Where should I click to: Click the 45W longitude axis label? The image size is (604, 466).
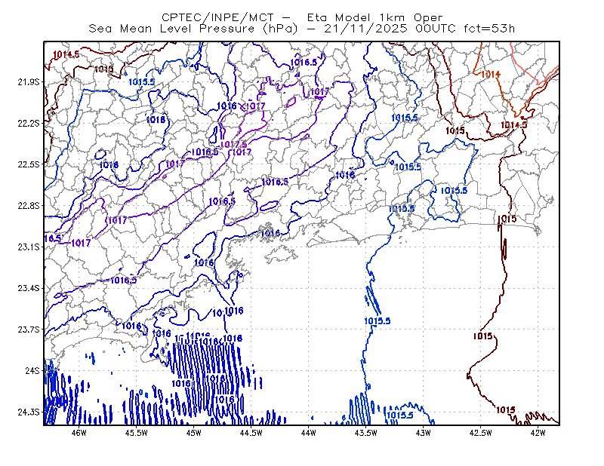point(194,433)
